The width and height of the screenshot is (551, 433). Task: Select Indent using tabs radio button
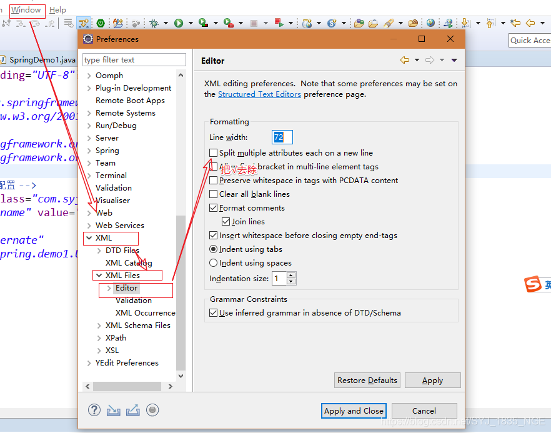[213, 249]
